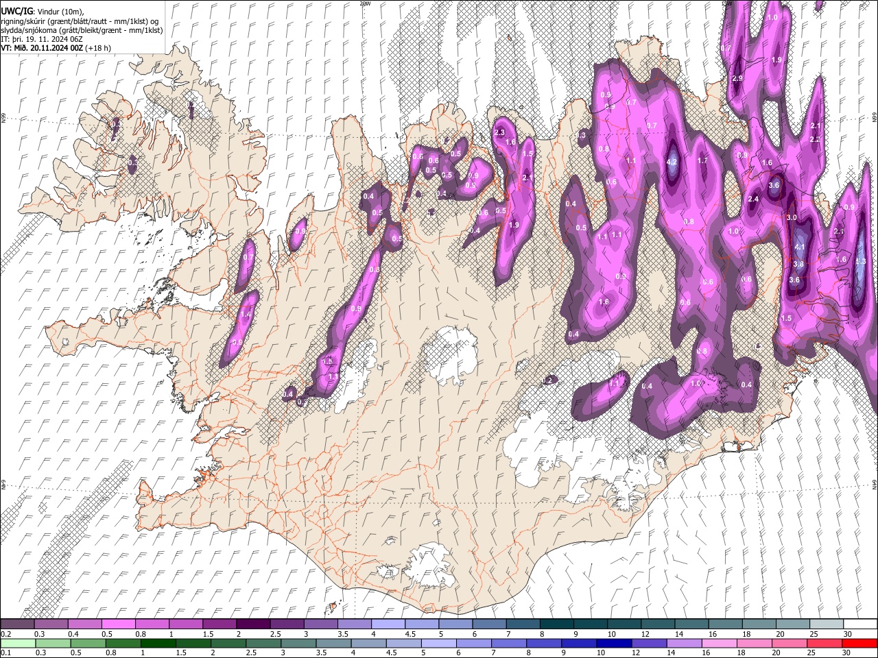Click the 1.7 value on the map

point(702,160)
